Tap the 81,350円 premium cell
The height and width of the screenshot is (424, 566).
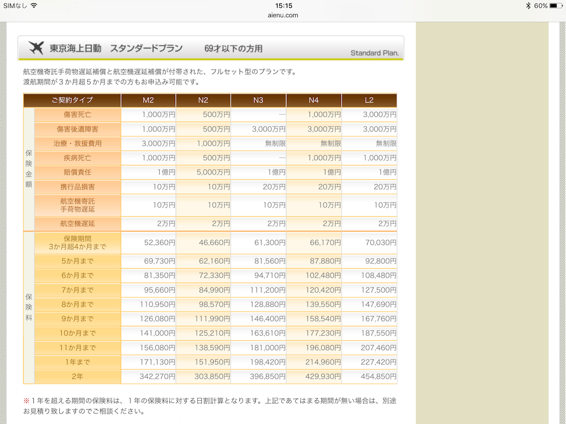pyautogui.click(x=148, y=275)
